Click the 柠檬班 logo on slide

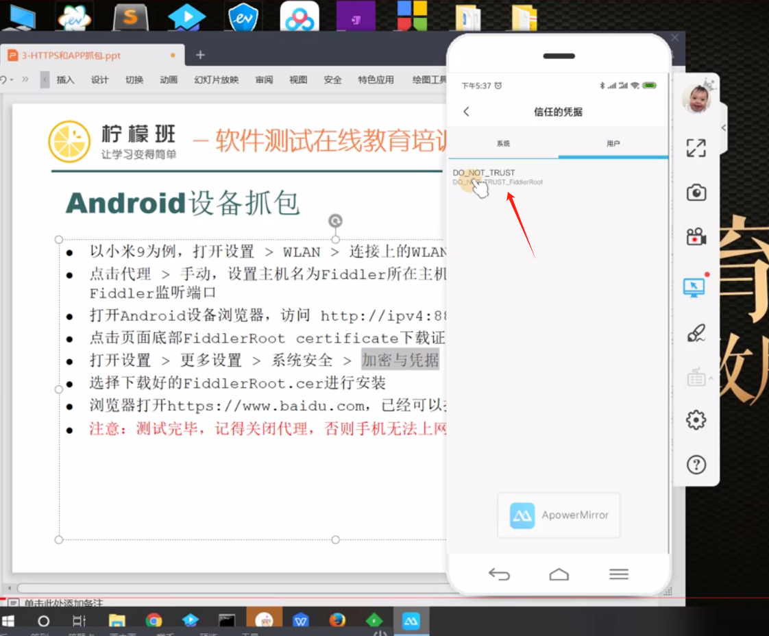tap(112, 142)
